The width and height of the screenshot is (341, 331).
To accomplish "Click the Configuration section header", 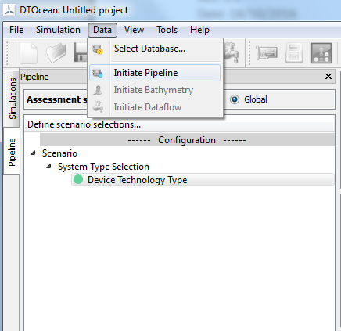I will pyautogui.click(x=187, y=140).
